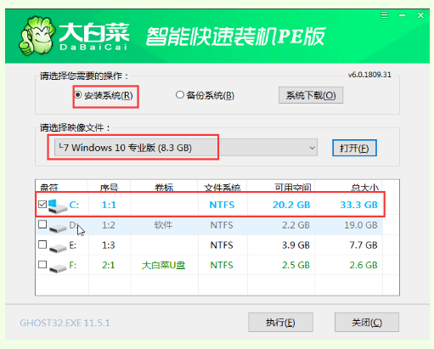Click the drive icon next to D:
This screenshot has width=434, height=349.
[58, 228]
